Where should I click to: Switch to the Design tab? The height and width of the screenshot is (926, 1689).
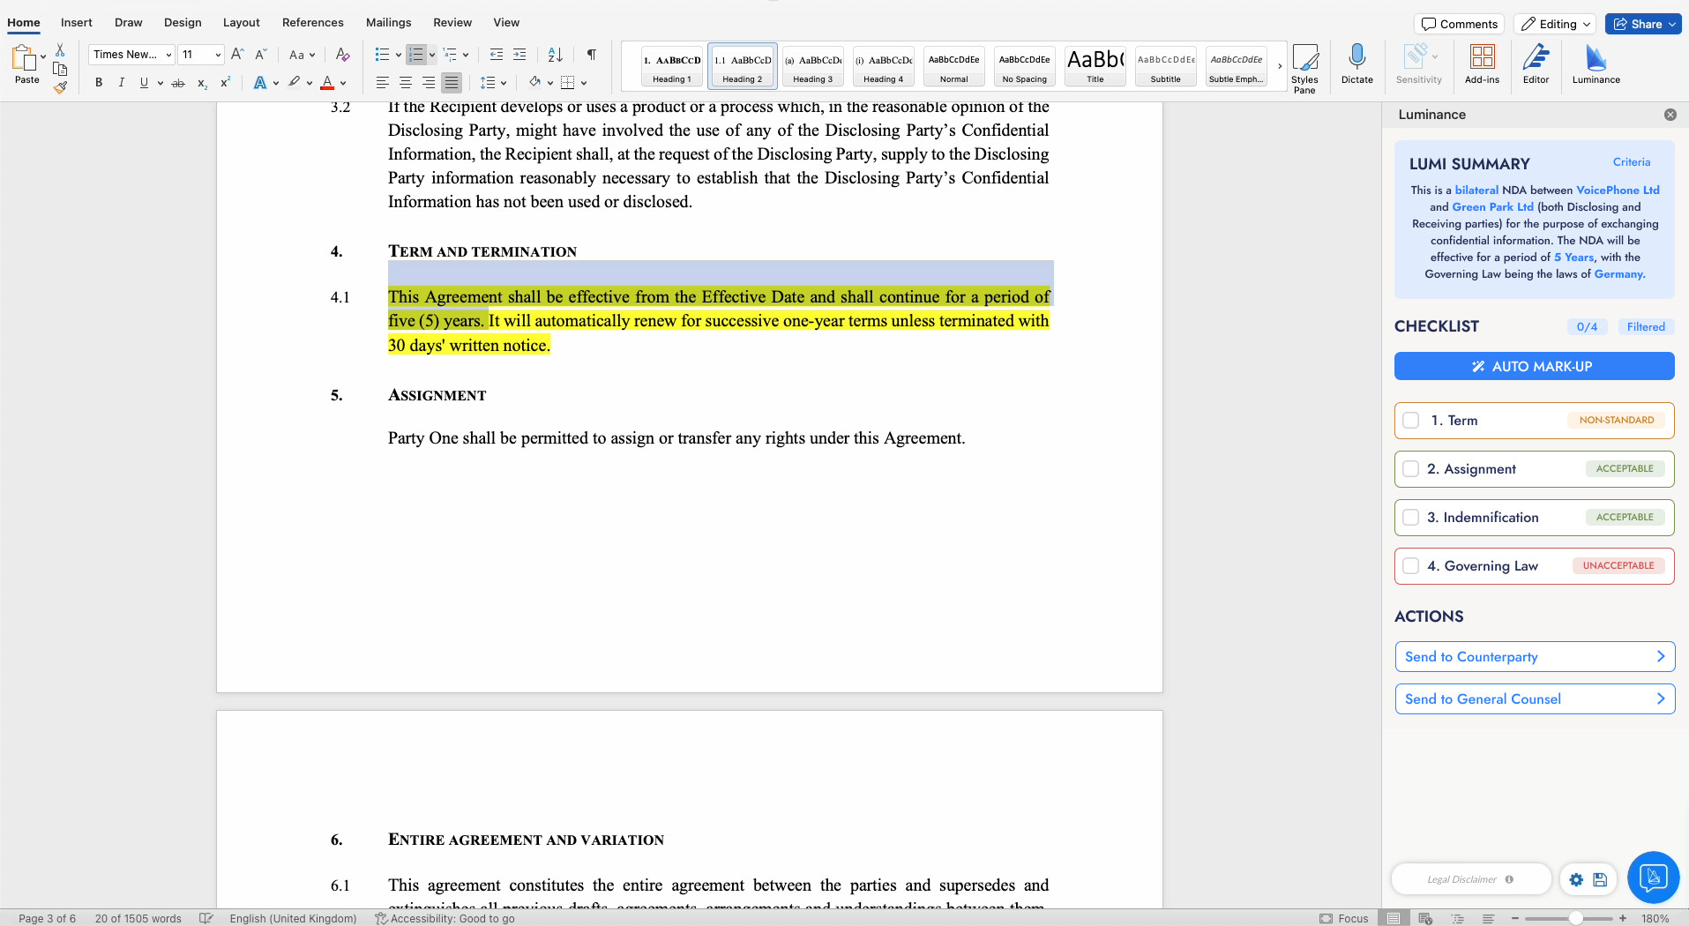[x=183, y=22]
